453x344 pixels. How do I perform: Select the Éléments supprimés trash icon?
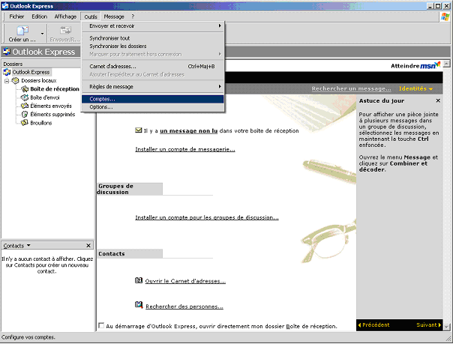click(x=25, y=115)
